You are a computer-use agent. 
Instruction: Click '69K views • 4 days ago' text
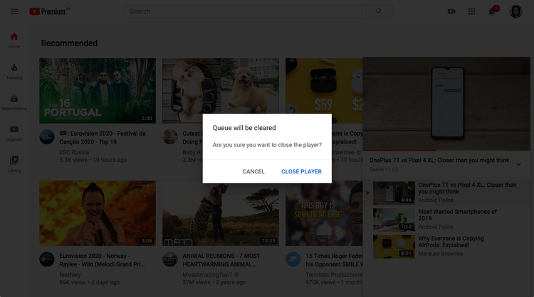pyautogui.click(x=89, y=282)
